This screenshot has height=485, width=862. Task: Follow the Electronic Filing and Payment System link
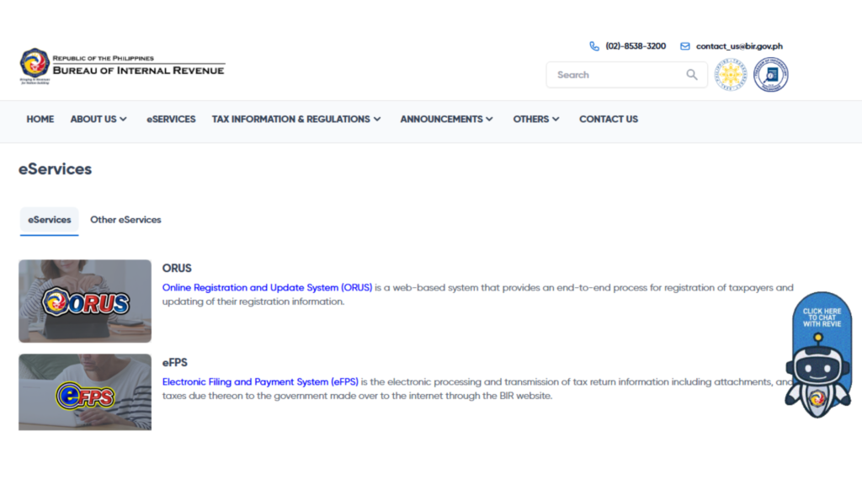click(x=260, y=382)
